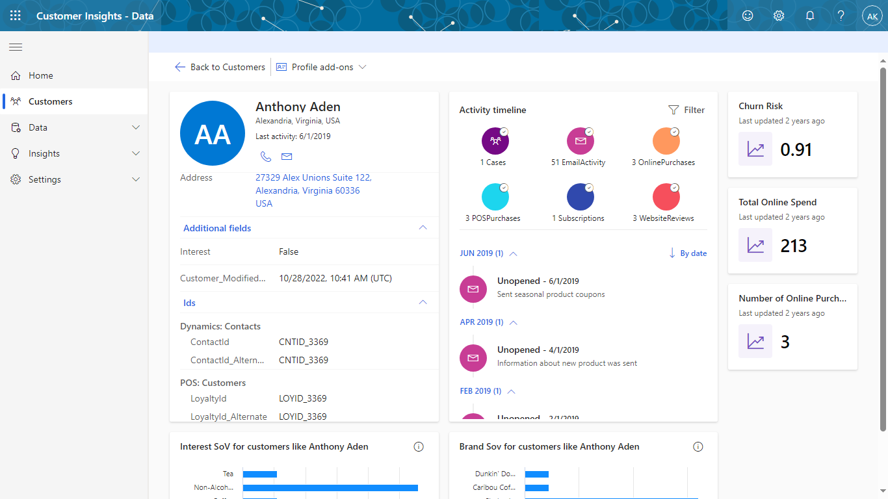Image resolution: width=888 pixels, height=499 pixels.
Task: Open the Profile add-ons dropdown
Action: click(x=322, y=67)
